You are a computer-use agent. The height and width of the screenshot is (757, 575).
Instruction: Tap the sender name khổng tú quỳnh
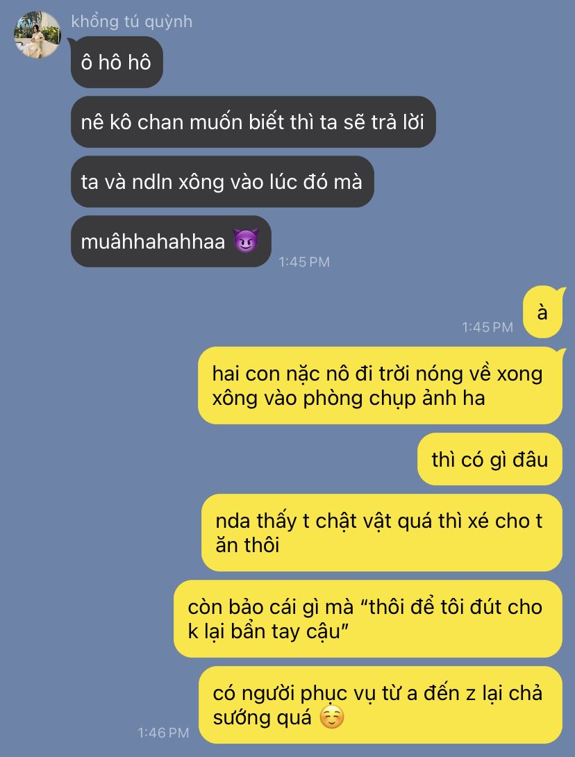(x=132, y=22)
